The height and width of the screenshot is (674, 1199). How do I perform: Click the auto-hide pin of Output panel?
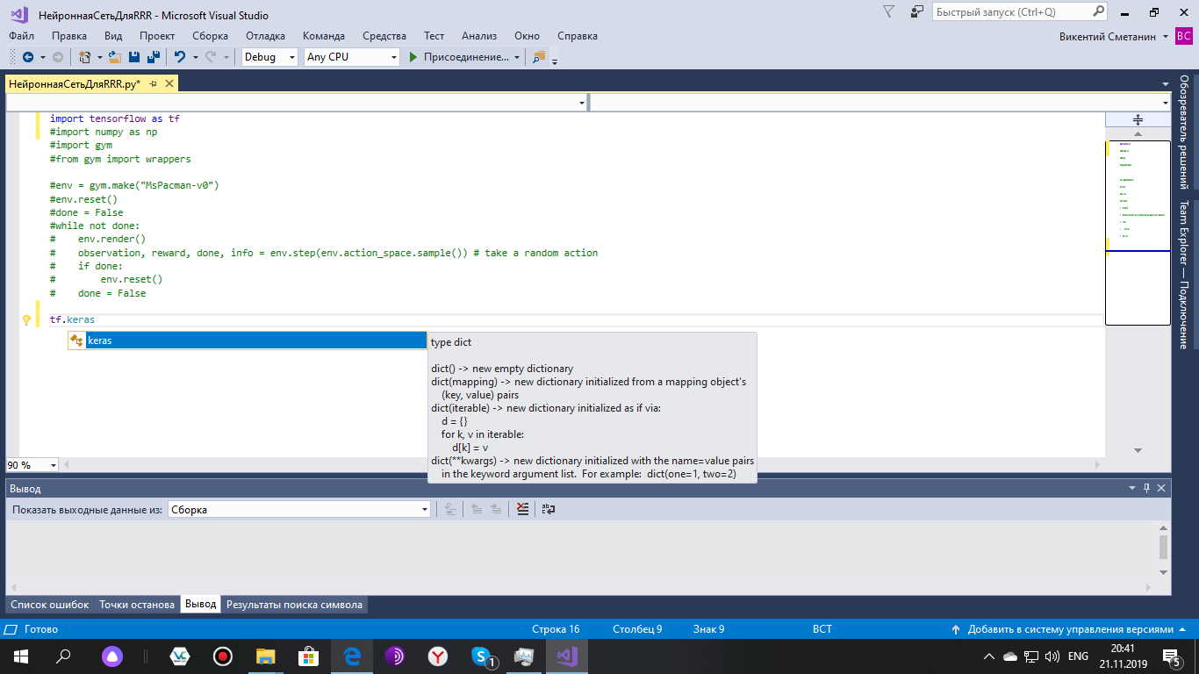tap(1147, 488)
